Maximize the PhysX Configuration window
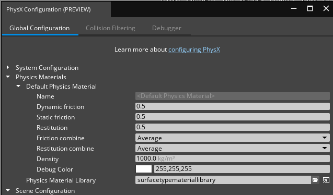The width and height of the screenshot is (333, 195). [310, 8]
